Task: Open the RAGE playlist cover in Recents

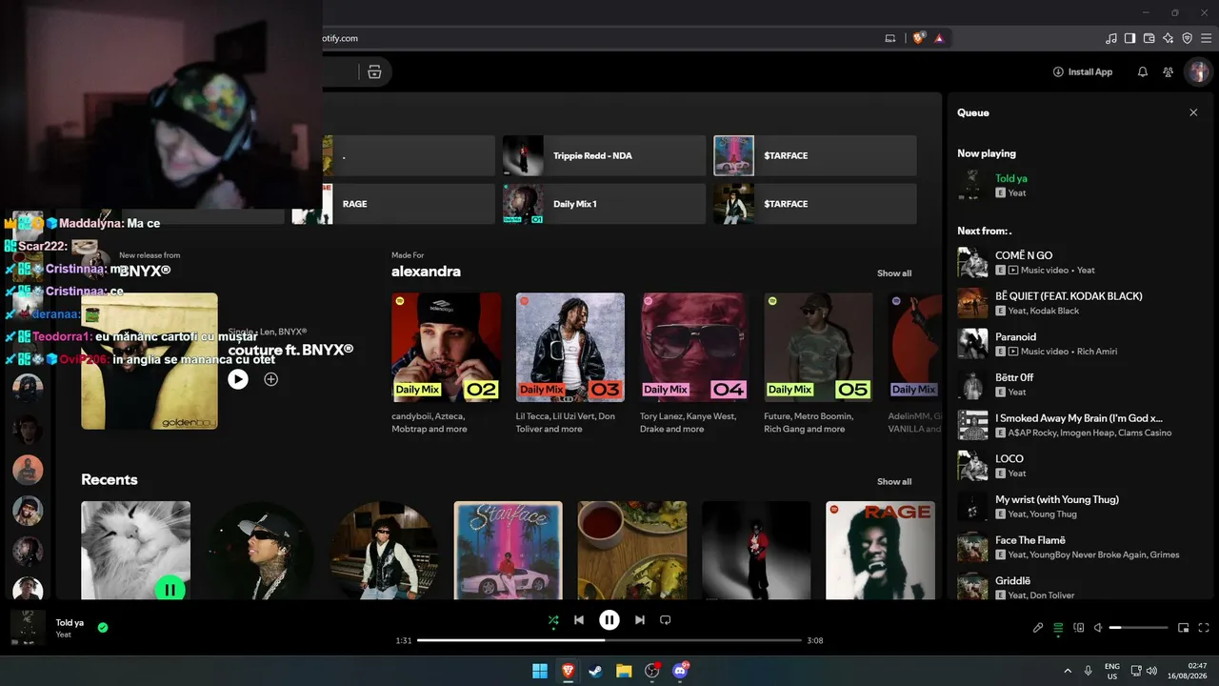Action: click(x=880, y=551)
